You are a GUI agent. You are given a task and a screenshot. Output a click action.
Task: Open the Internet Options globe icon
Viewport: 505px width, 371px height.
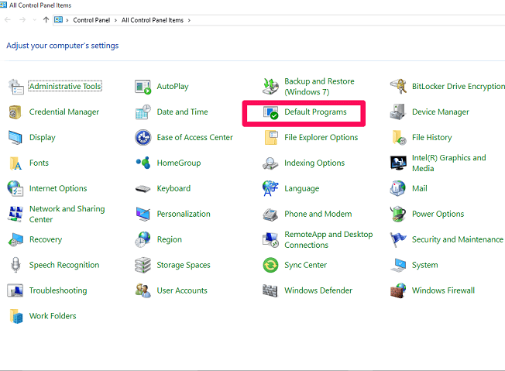pos(15,189)
